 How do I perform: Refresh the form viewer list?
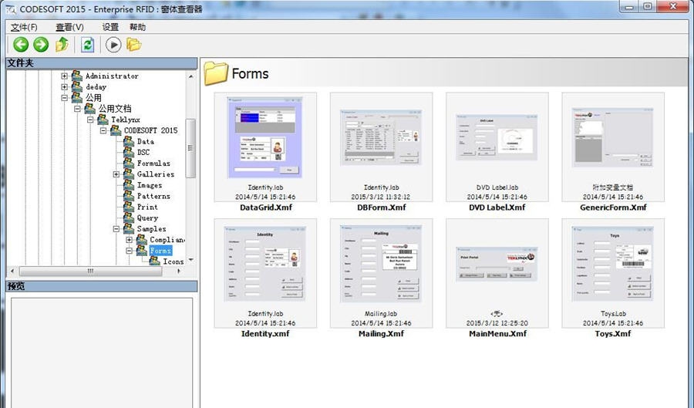(87, 45)
